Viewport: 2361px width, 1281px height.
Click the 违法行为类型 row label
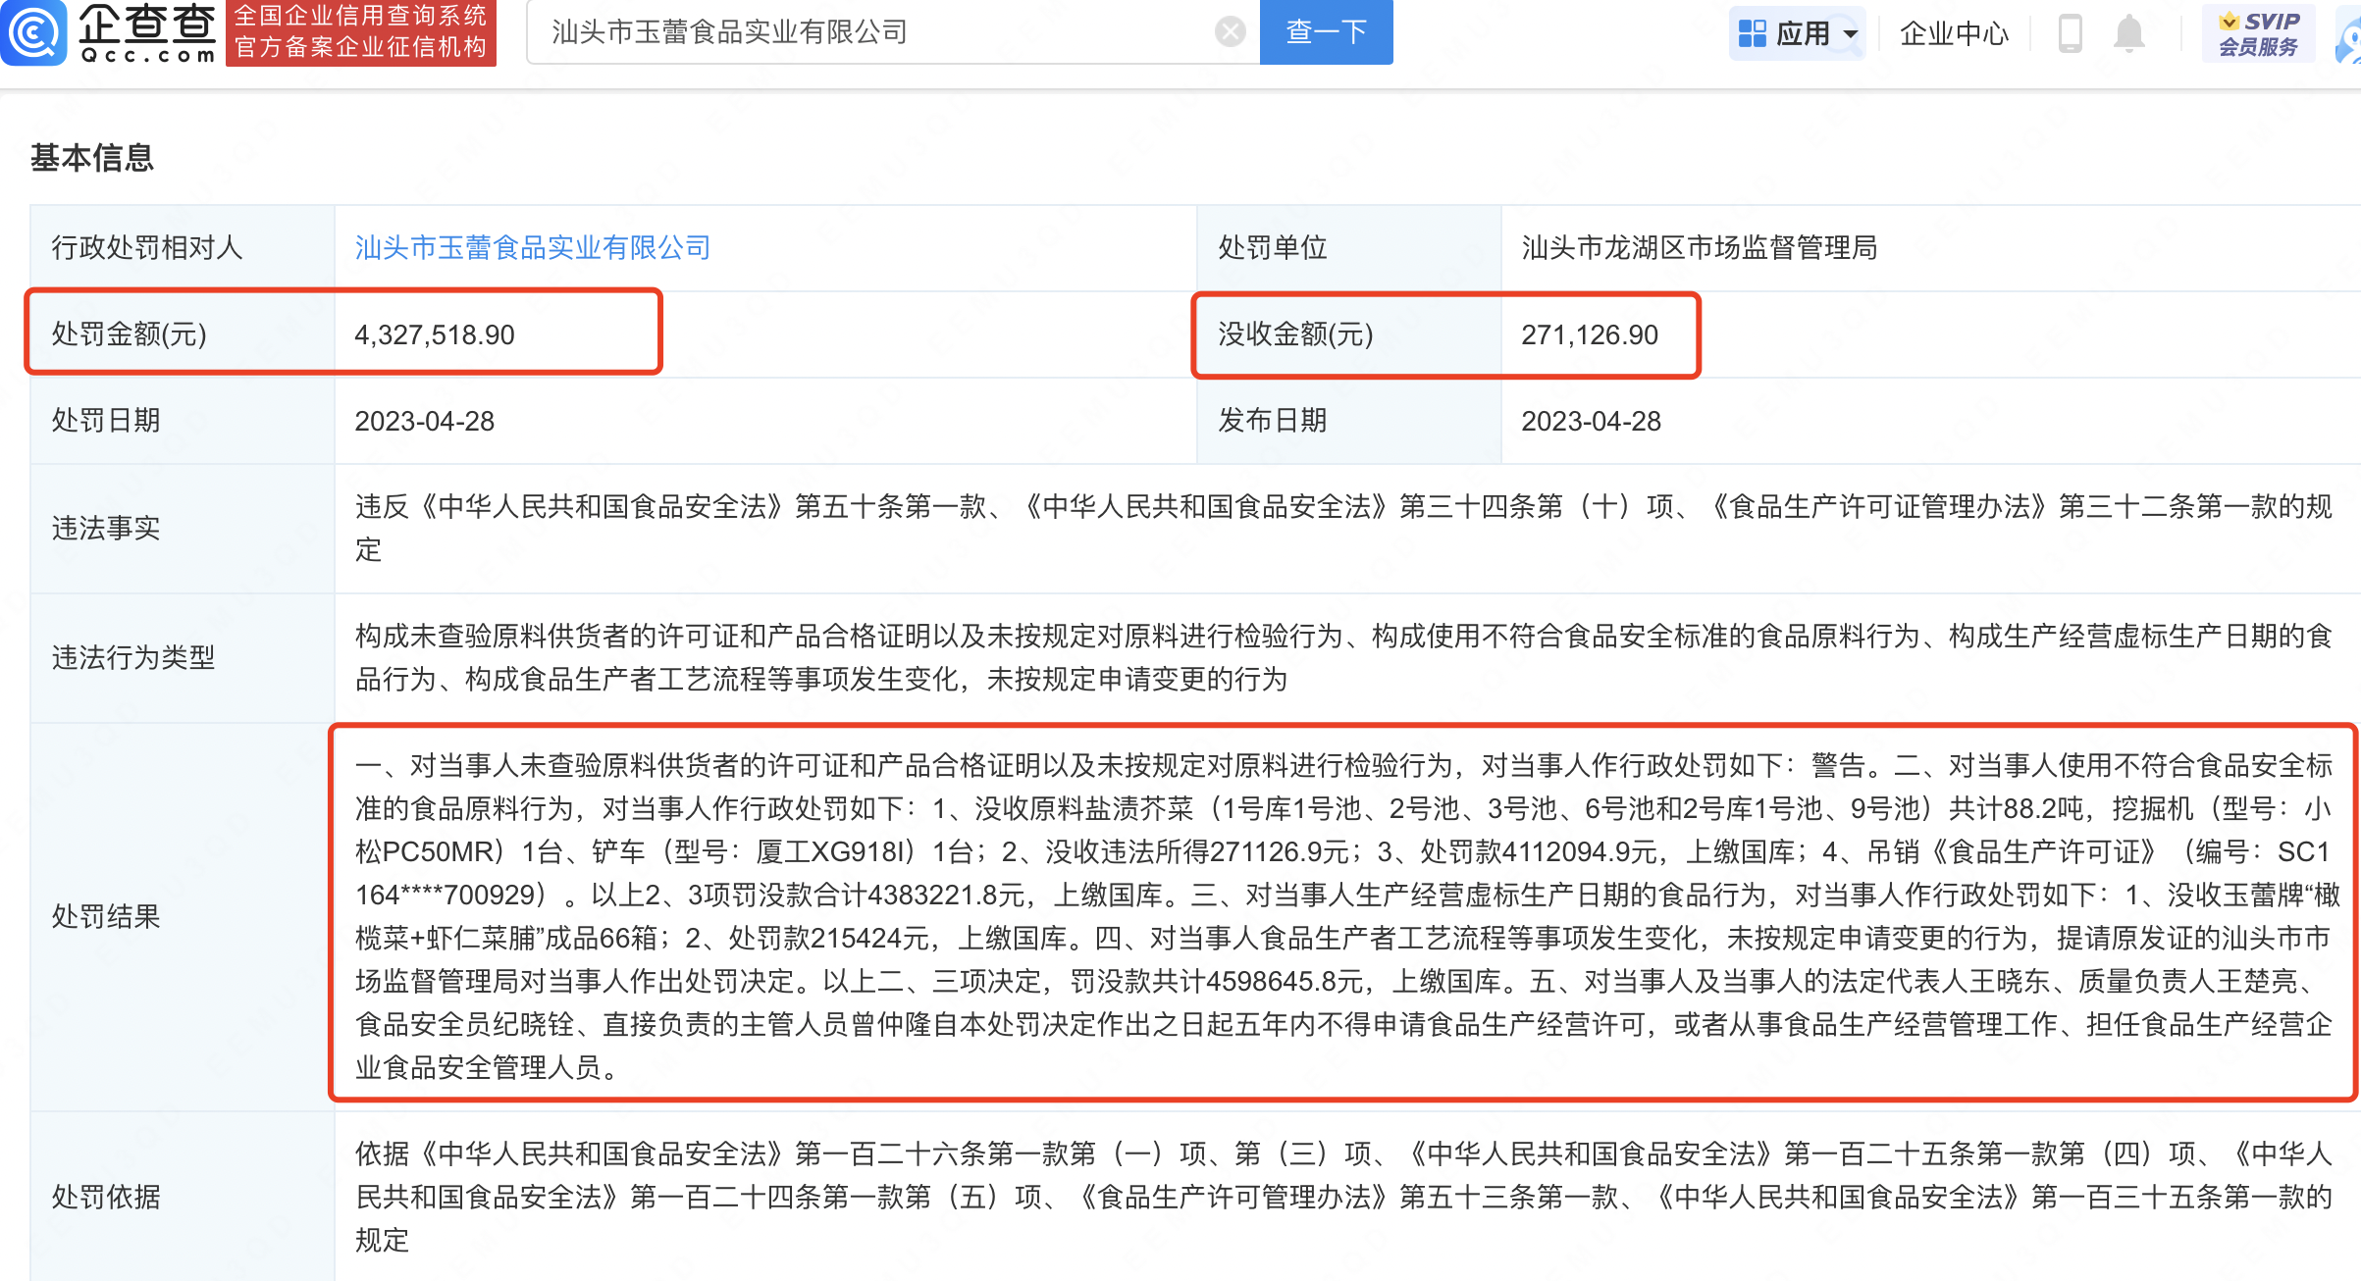click(133, 658)
